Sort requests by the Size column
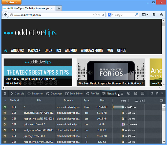Viewport: 167px width, 145px height. tap(102, 100)
